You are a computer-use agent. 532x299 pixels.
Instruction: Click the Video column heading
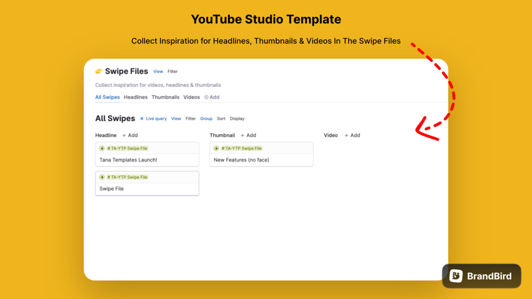pos(330,135)
